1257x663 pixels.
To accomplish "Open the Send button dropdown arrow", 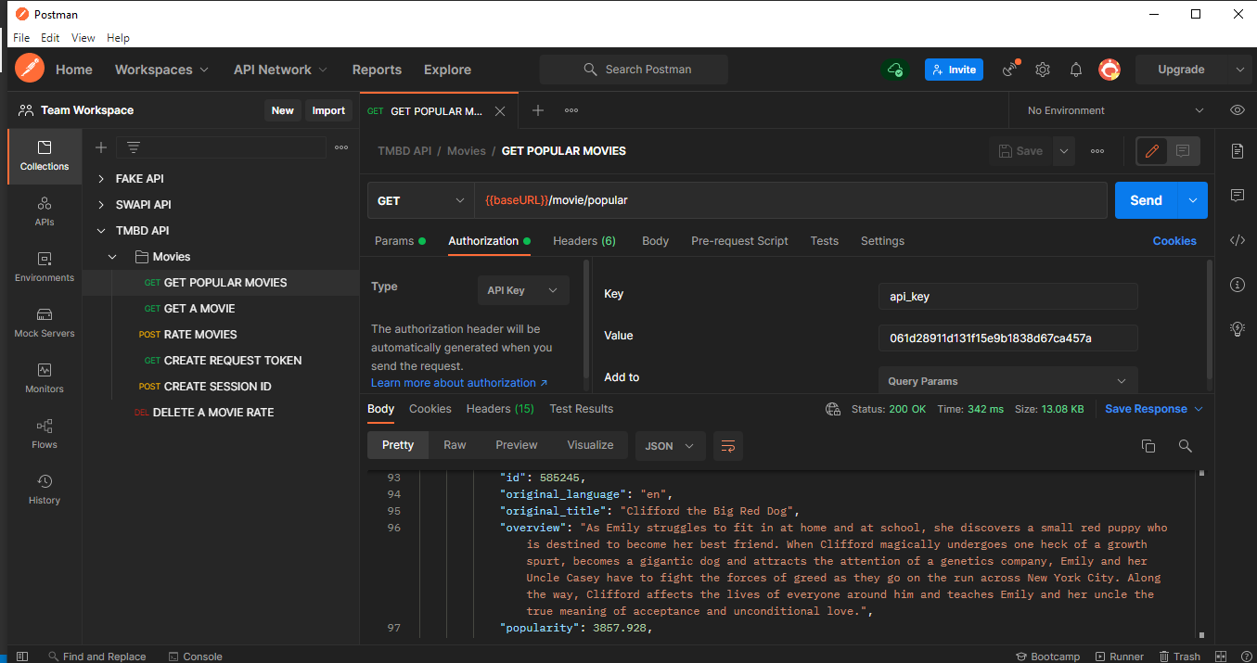I will coord(1193,200).
